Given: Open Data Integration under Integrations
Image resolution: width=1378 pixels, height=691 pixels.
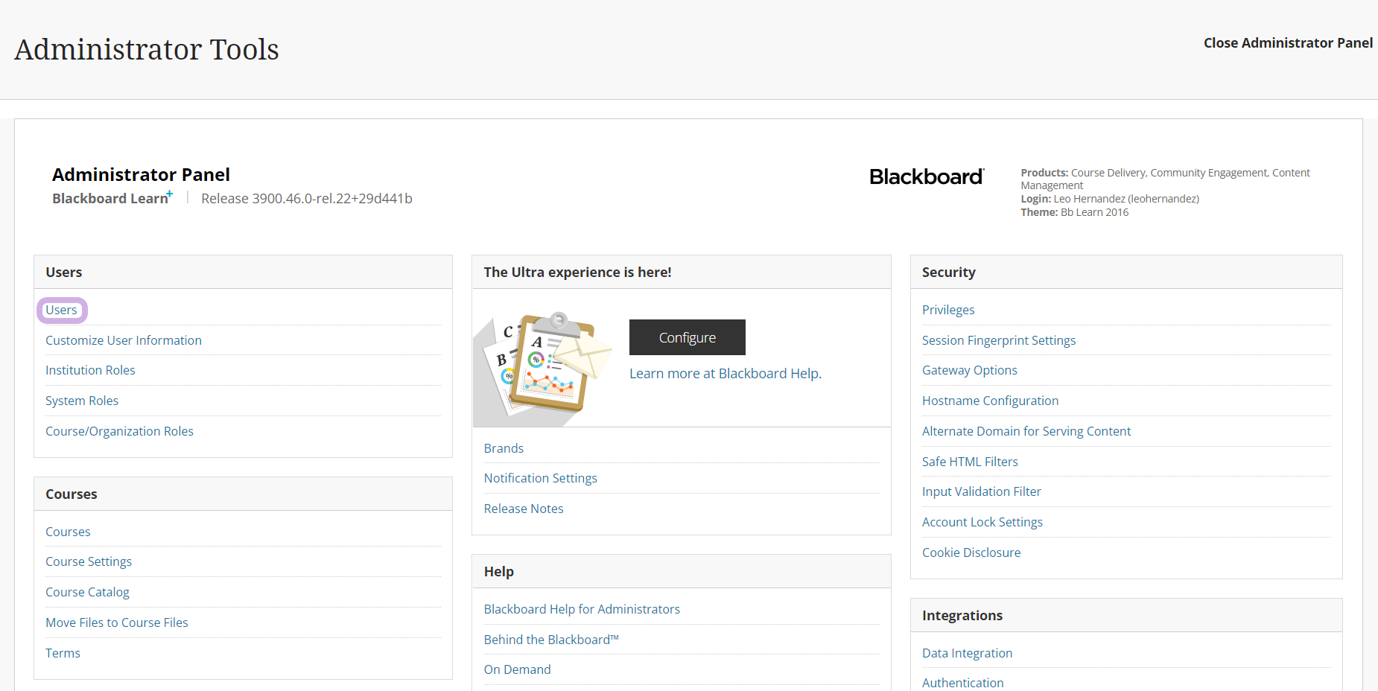Looking at the screenshot, I should pos(967,653).
